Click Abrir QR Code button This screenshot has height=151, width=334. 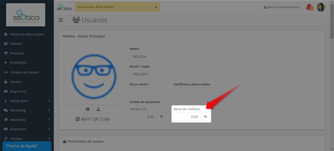coord(93,119)
